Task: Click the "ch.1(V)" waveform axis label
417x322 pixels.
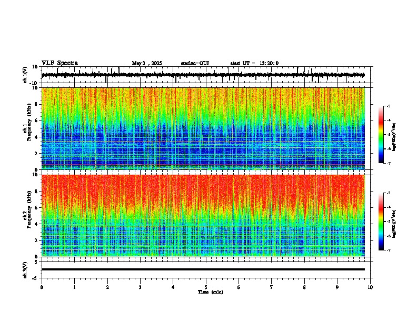Action: point(25,75)
